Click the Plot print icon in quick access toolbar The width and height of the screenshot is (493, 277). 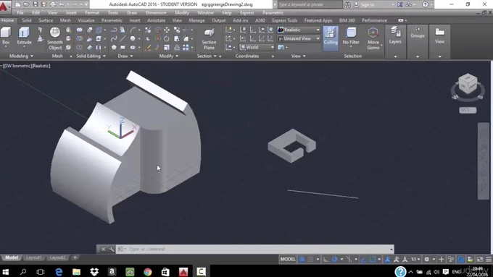click(53, 4)
